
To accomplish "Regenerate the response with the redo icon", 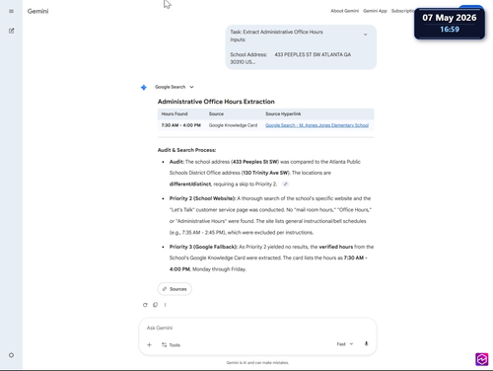I will pos(145,305).
